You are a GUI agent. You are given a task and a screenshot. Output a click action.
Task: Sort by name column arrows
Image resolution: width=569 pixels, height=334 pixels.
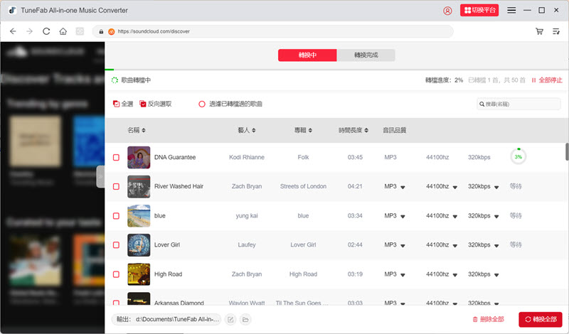tap(144, 130)
